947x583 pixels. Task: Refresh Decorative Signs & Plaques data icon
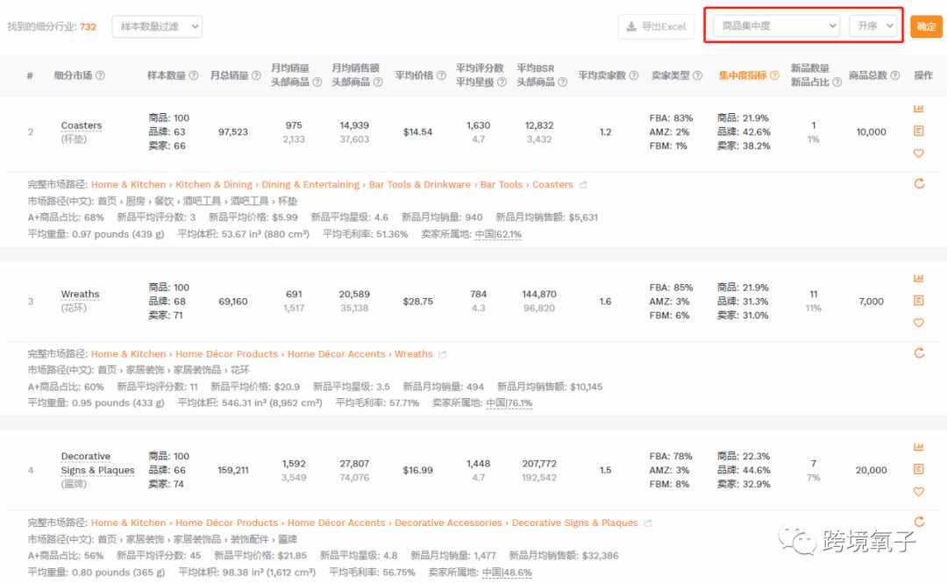tap(919, 522)
